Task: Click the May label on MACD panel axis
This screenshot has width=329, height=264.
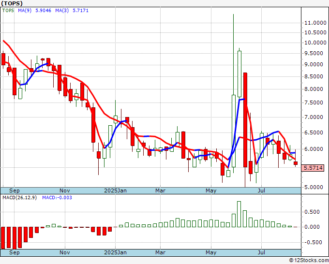Action: (x=210, y=252)
